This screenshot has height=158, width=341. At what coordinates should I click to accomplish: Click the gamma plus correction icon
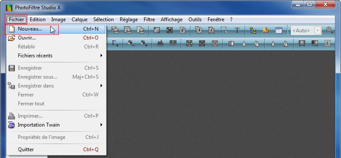115,43
